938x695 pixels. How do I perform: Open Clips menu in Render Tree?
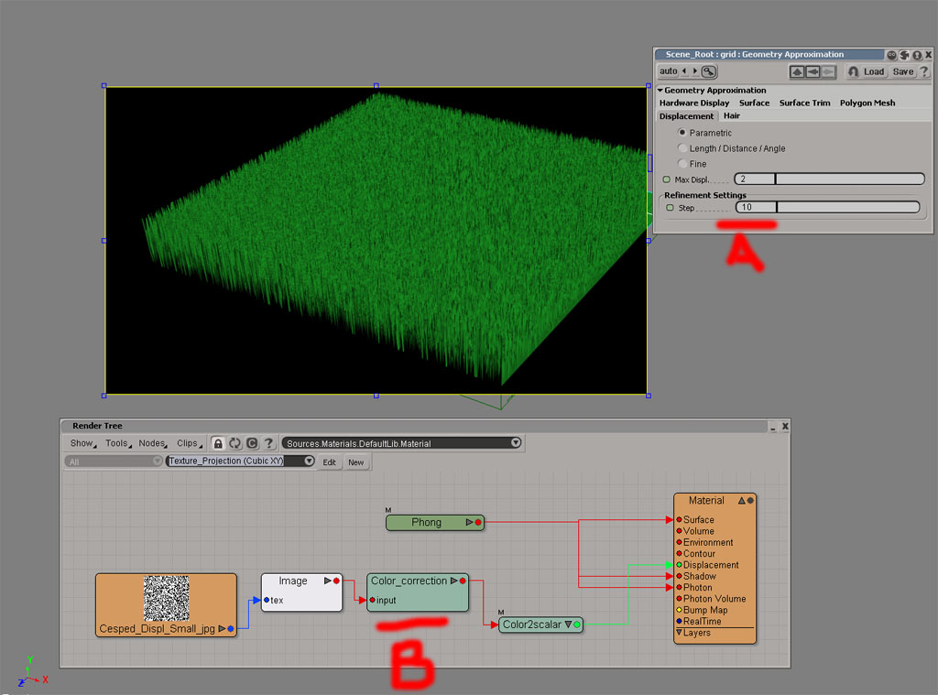coord(189,443)
